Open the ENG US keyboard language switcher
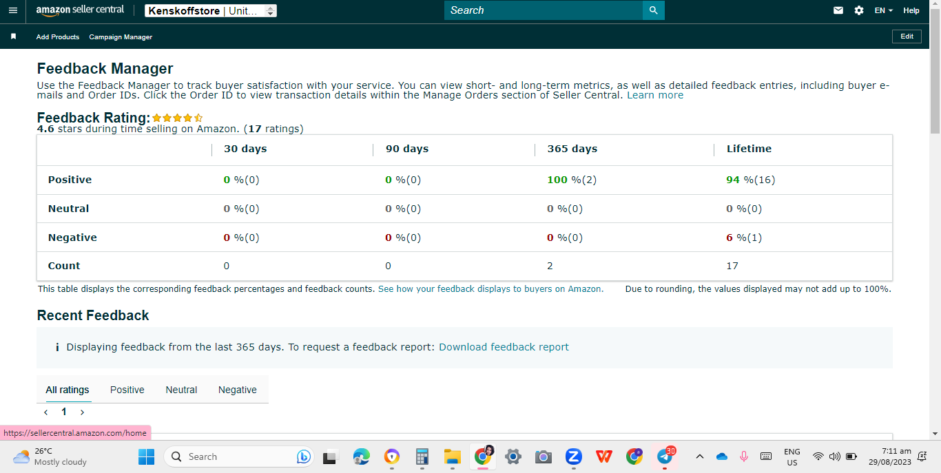The width and height of the screenshot is (941, 473). 792,456
